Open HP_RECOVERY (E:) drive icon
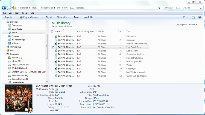This screenshot has width=205, height=115. [x=10, y=65]
